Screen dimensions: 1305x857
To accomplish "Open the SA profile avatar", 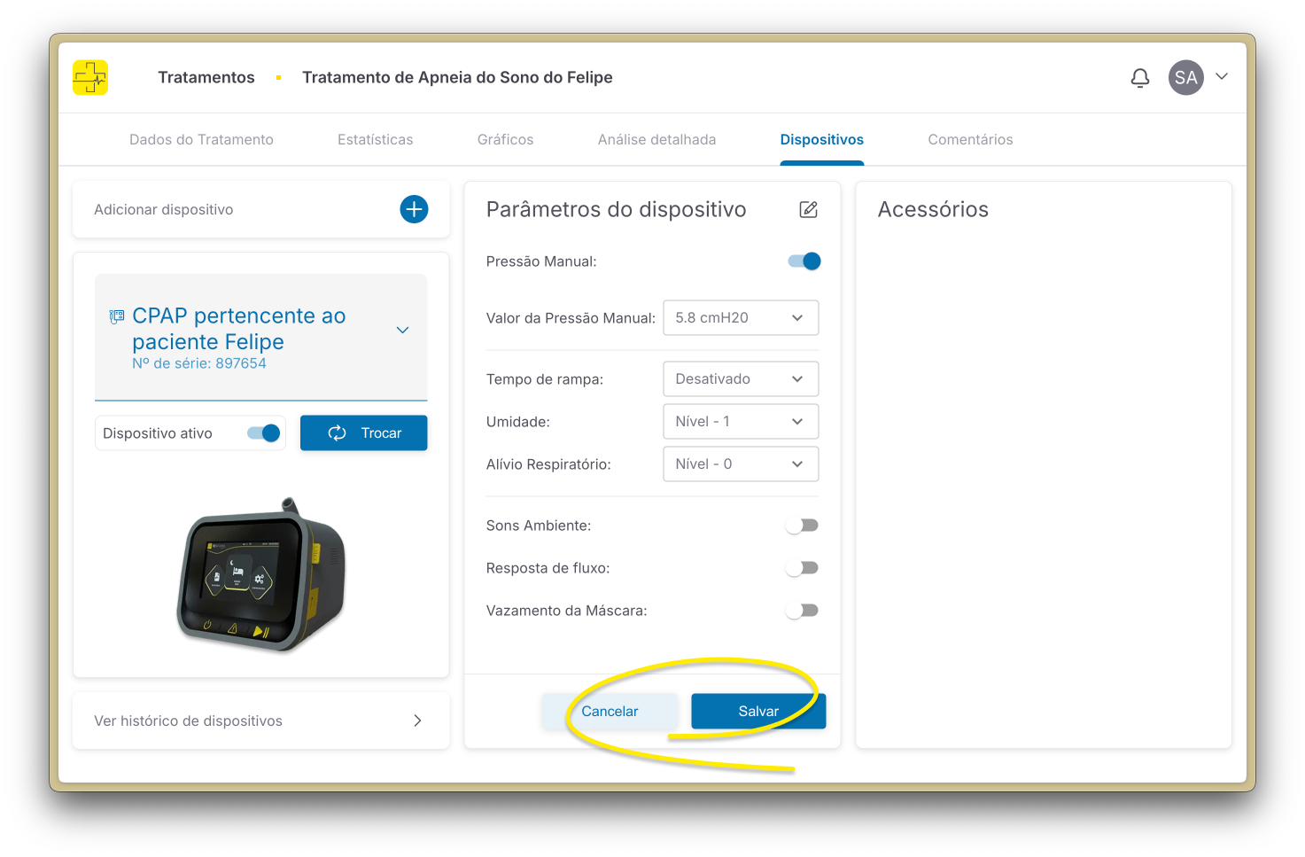I will pyautogui.click(x=1185, y=78).
